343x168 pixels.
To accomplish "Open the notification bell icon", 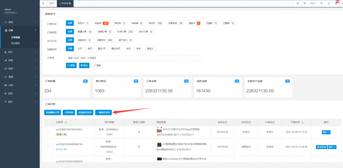I will (x=336, y=3).
